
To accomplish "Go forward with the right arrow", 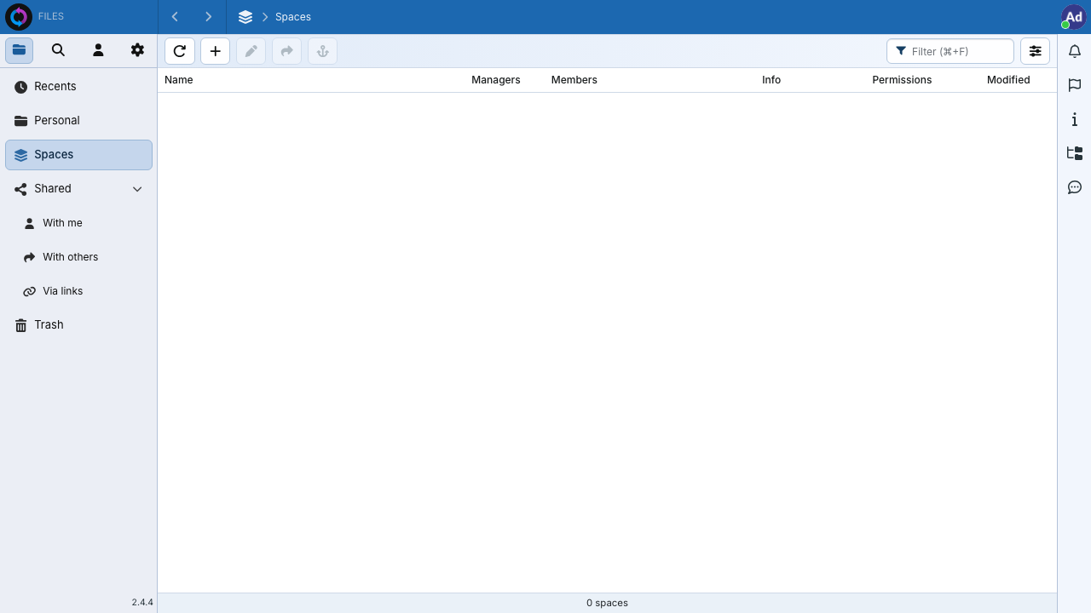I will pyautogui.click(x=208, y=17).
